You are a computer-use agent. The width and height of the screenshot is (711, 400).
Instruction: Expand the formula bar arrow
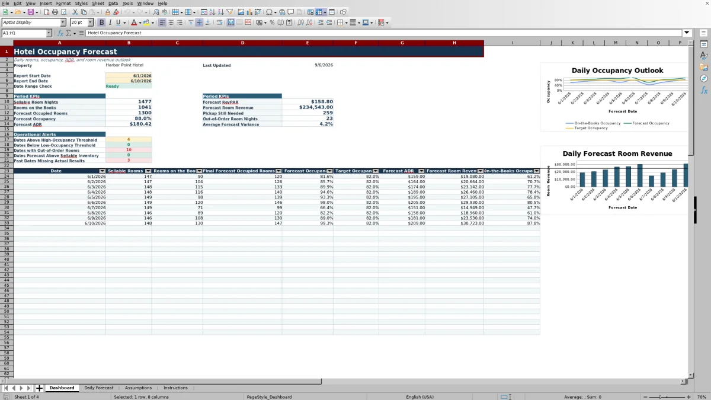point(687,33)
